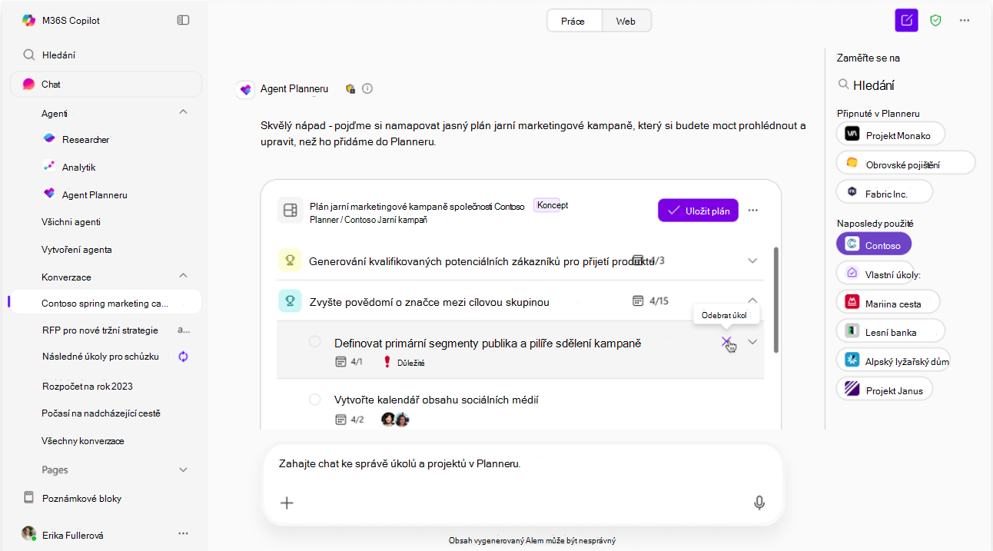Click the info icon beside Agent Planneru
Viewport: 993px width, 551px height.
tap(367, 89)
